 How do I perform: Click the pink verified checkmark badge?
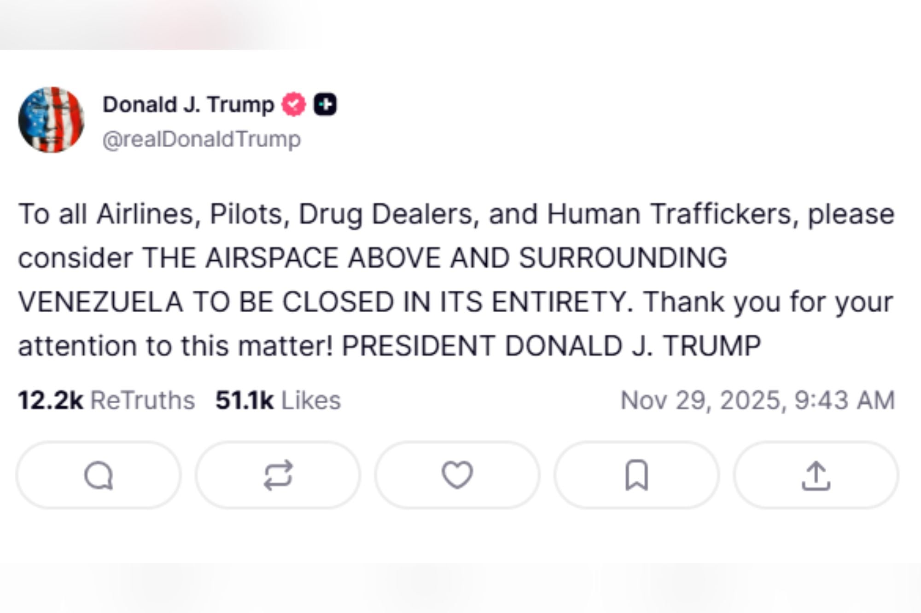[294, 104]
